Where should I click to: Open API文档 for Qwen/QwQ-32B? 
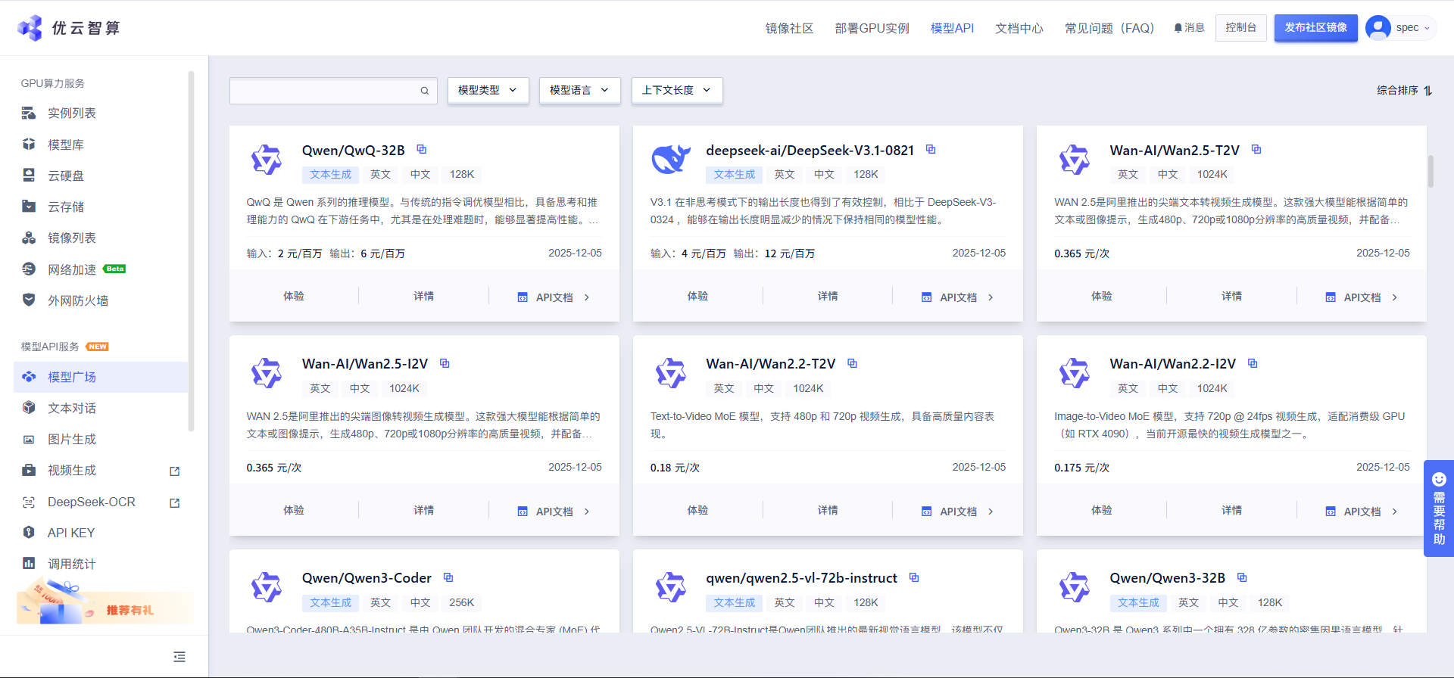click(554, 297)
